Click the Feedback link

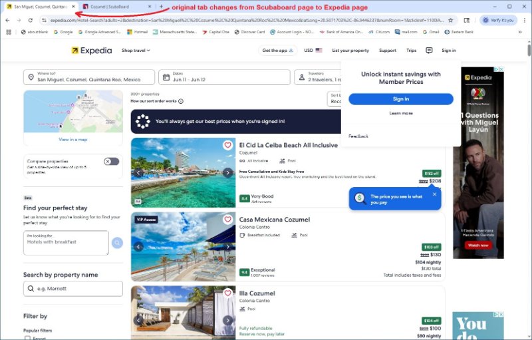click(x=358, y=136)
